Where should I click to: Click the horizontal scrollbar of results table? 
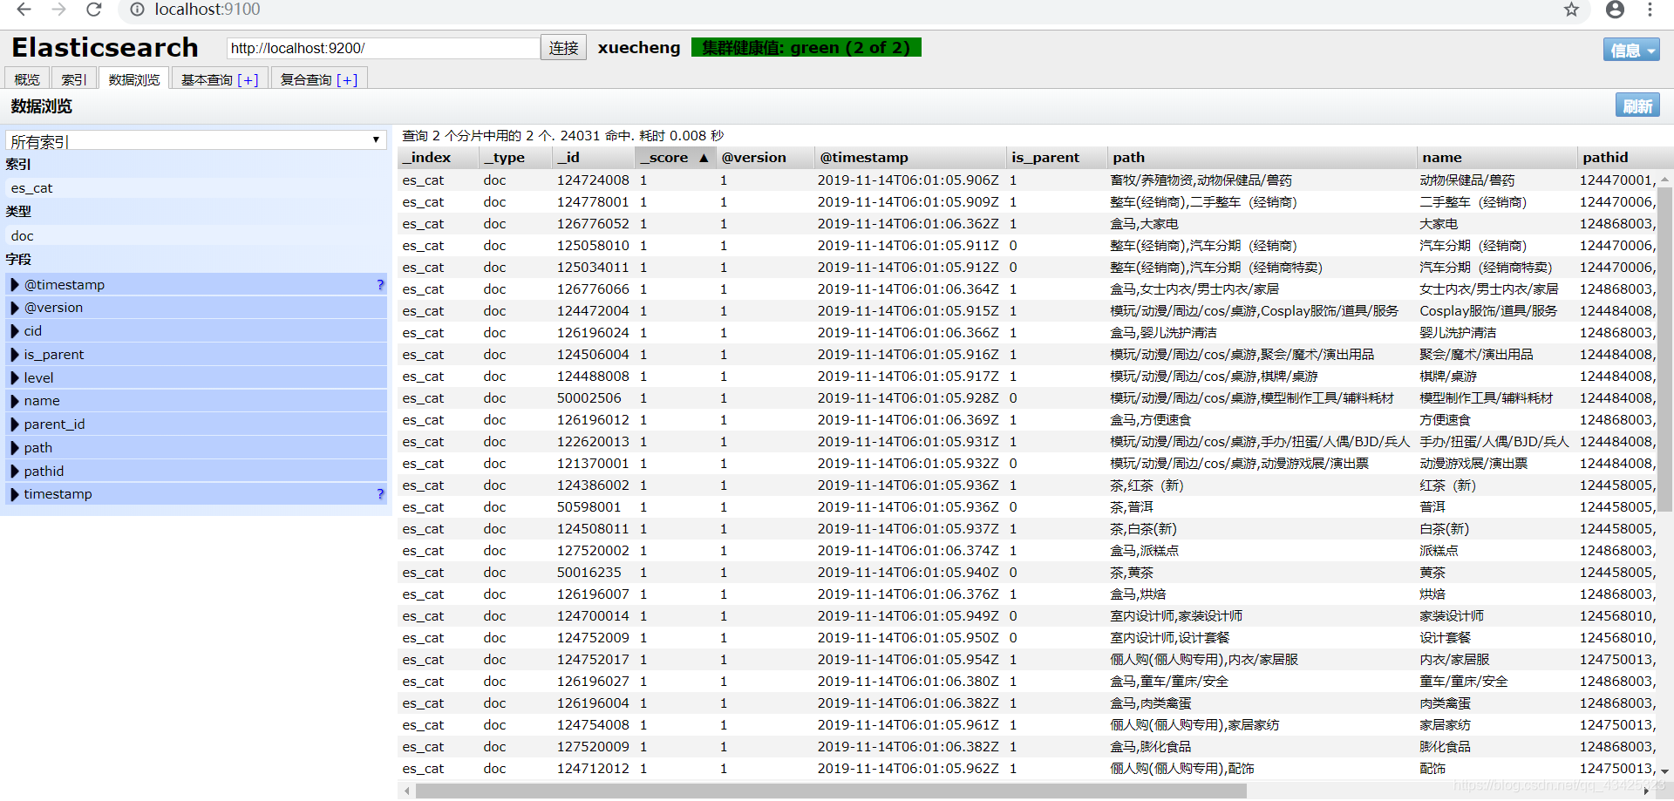[831, 791]
